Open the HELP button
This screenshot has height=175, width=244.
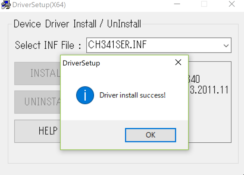(x=37, y=131)
